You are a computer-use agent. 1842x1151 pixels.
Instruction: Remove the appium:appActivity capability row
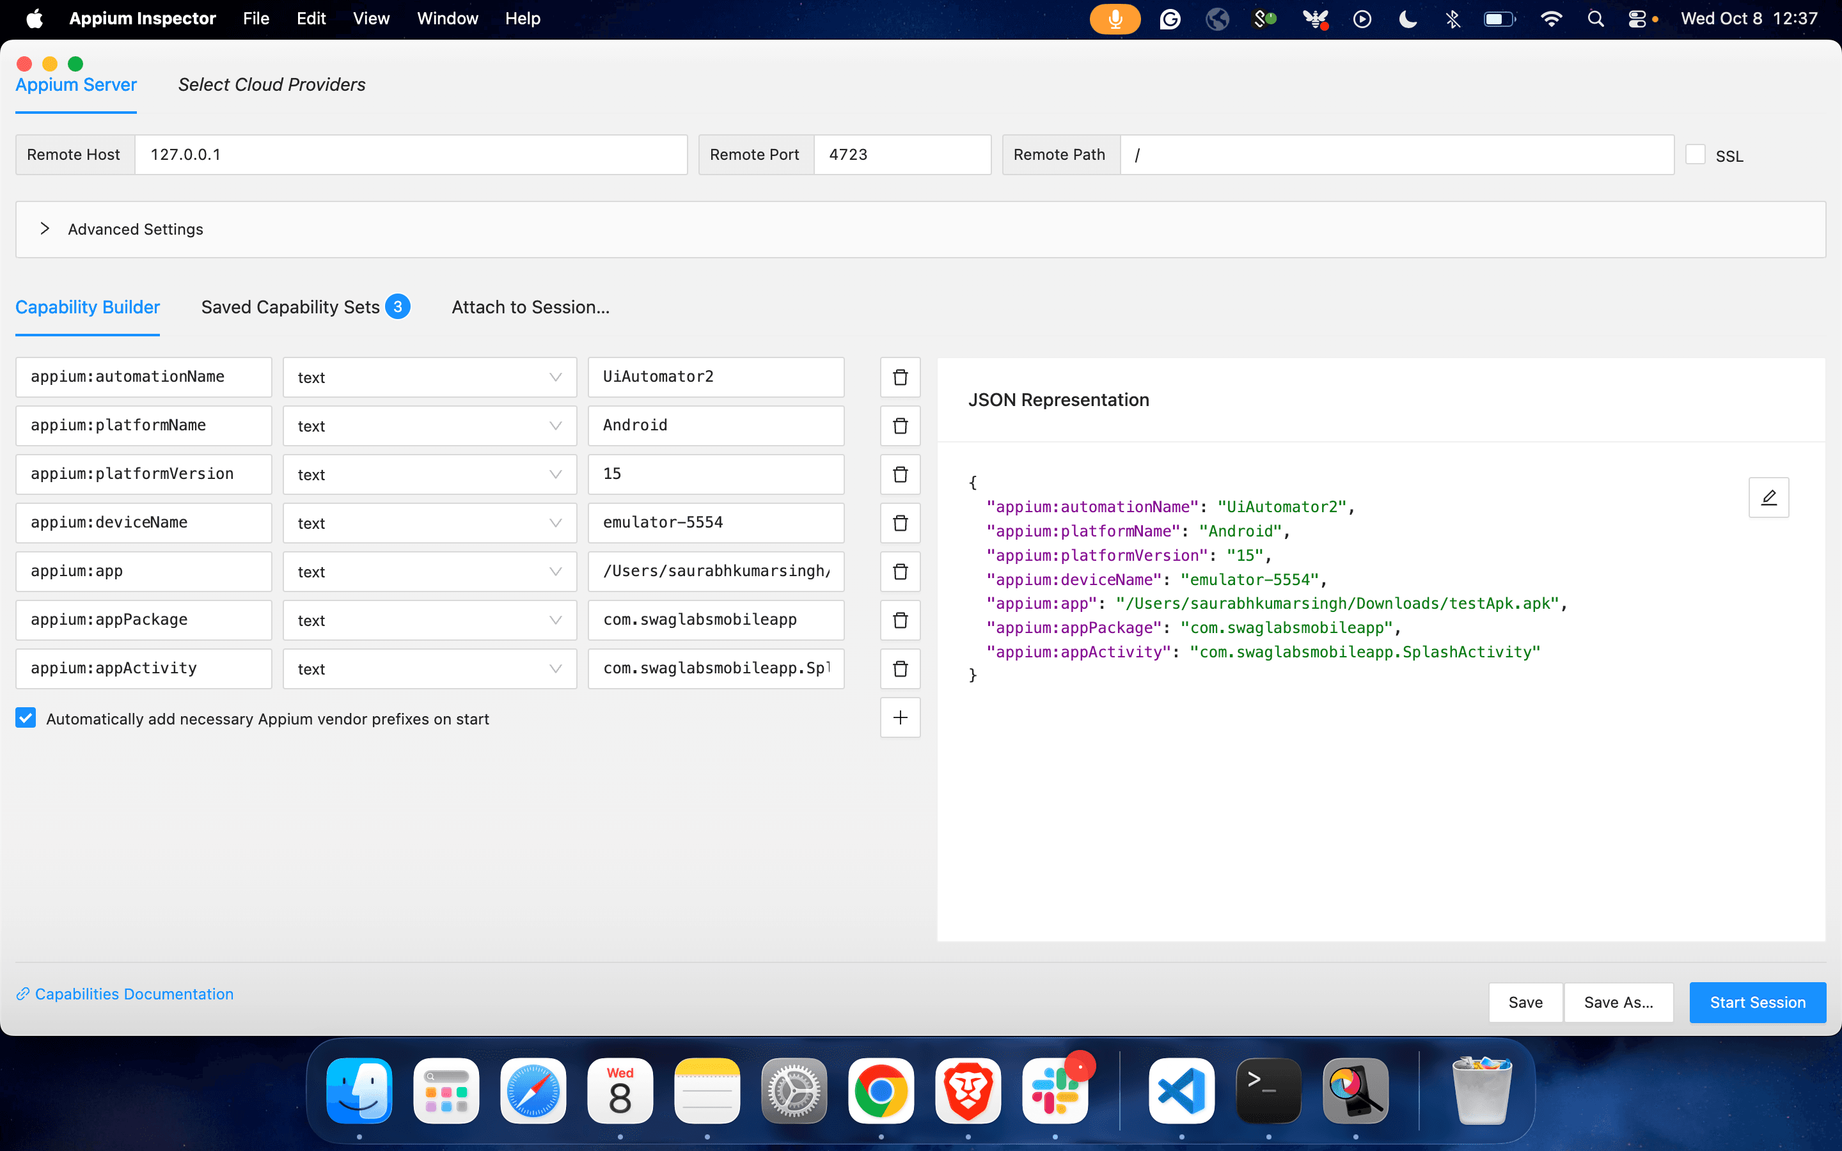pyautogui.click(x=900, y=668)
